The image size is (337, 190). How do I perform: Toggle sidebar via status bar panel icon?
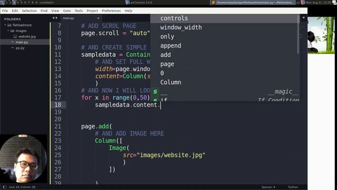click(x=5, y=187)
